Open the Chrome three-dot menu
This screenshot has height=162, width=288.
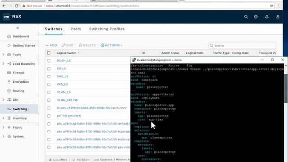279,6
